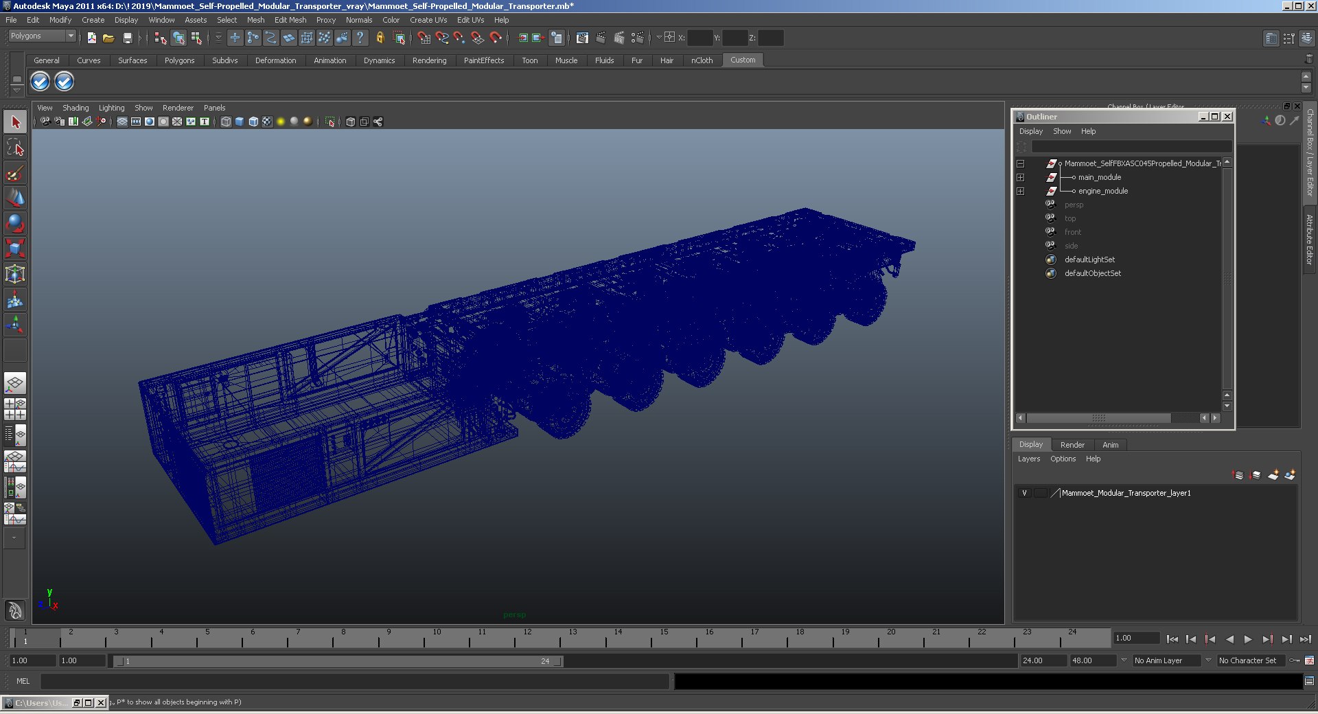Choose the Show Manipulator tool
Viewport: 1318px width, 714px height.
[15, 324]
